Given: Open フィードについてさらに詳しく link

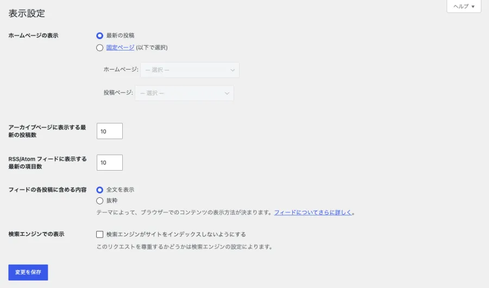Looking at the screenshot, I should [x=313, y=212].
